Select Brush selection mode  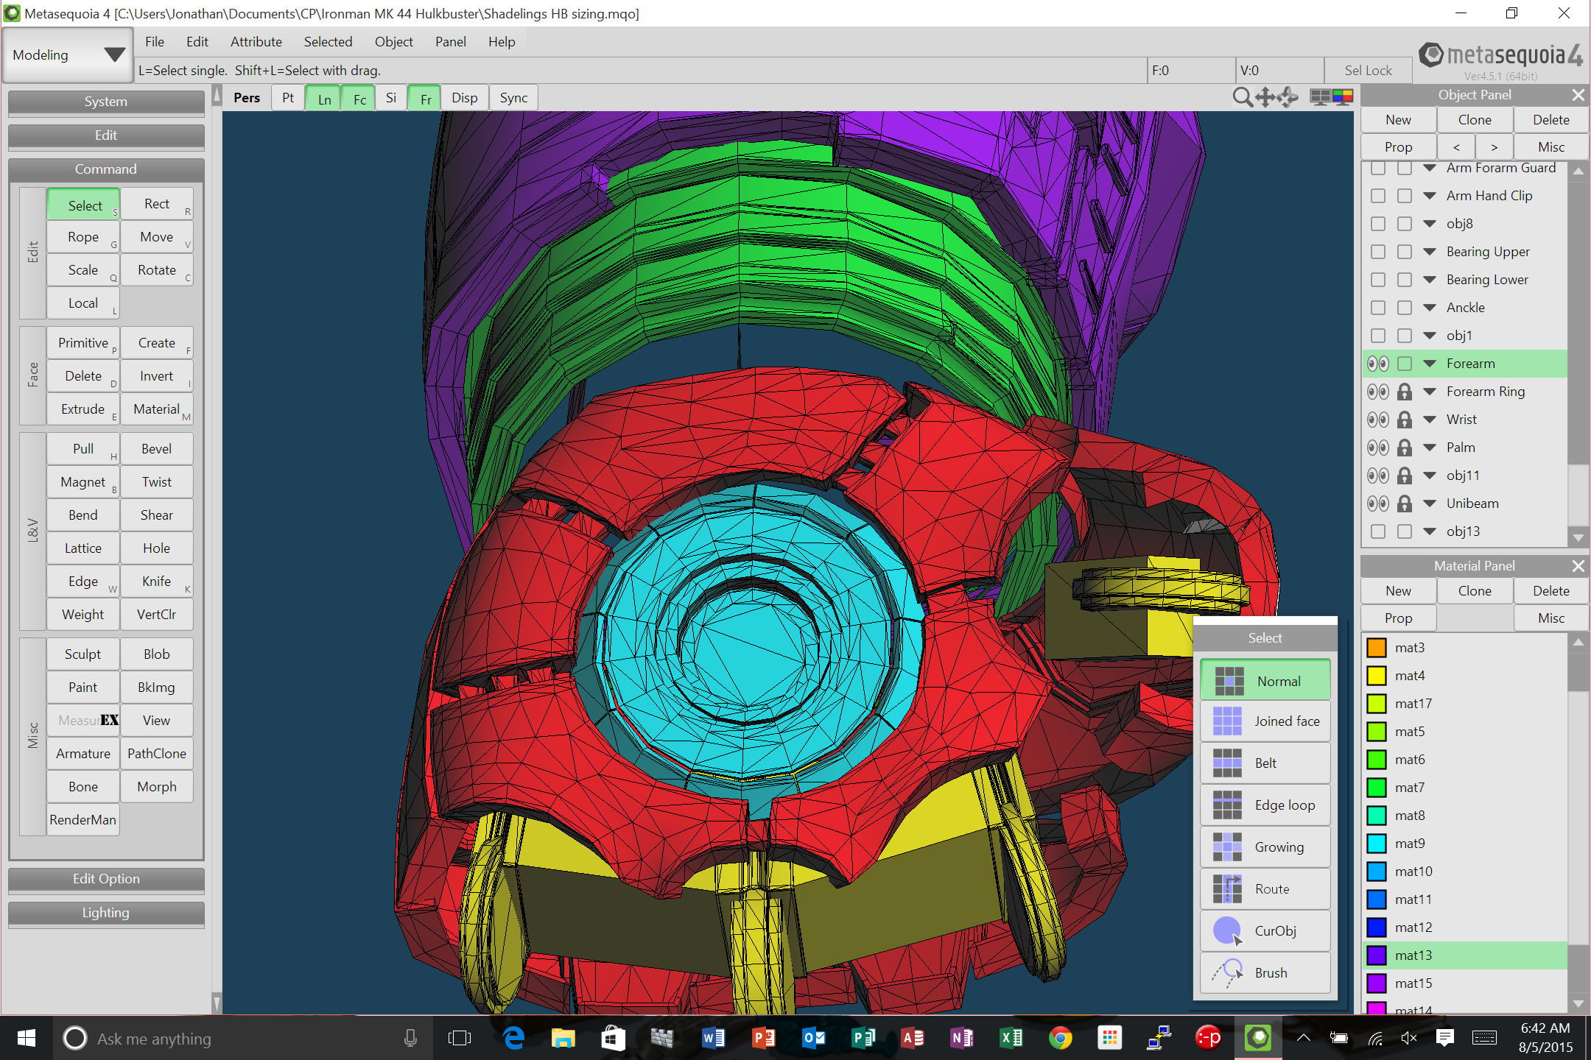pos(1265,973)
